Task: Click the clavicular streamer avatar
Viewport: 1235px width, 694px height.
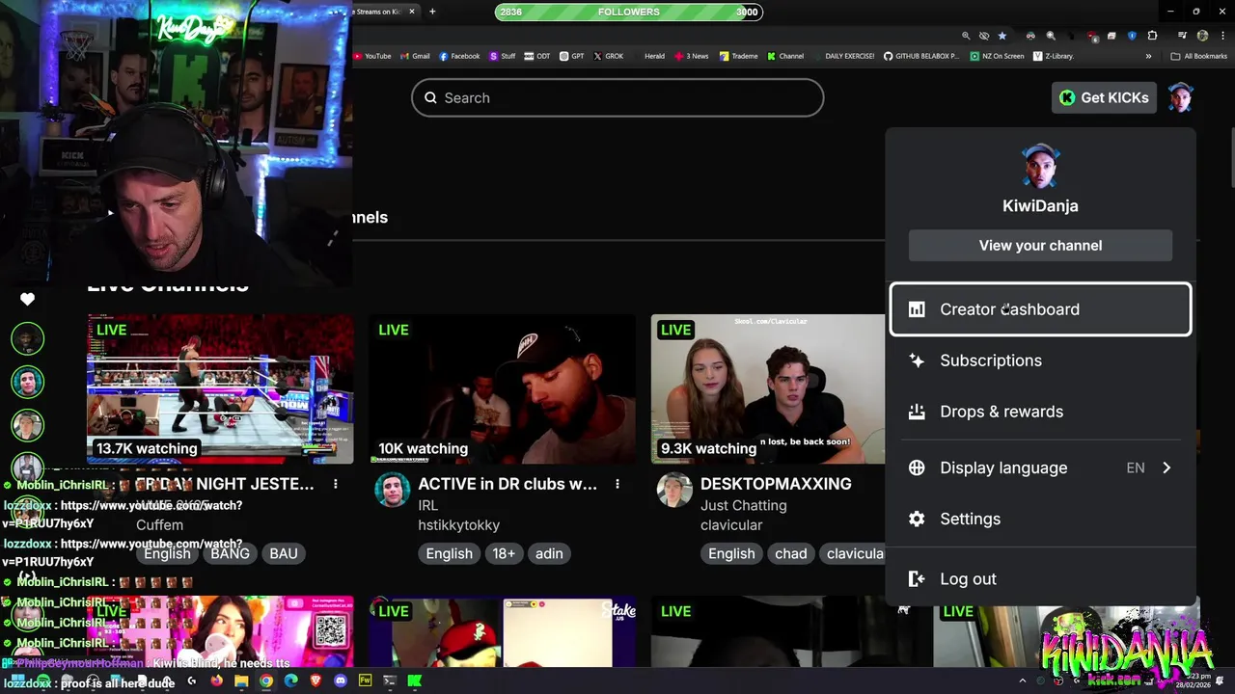Action: [674, 490]
